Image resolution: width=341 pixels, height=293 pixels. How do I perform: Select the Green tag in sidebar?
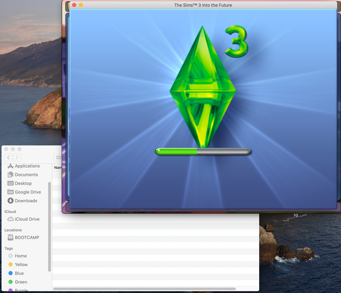tap(20, 282)
